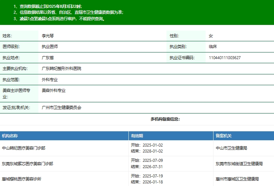Viewport: 274px width, 186px height.
Task: Select the value 执业医师
Action: 50,46
